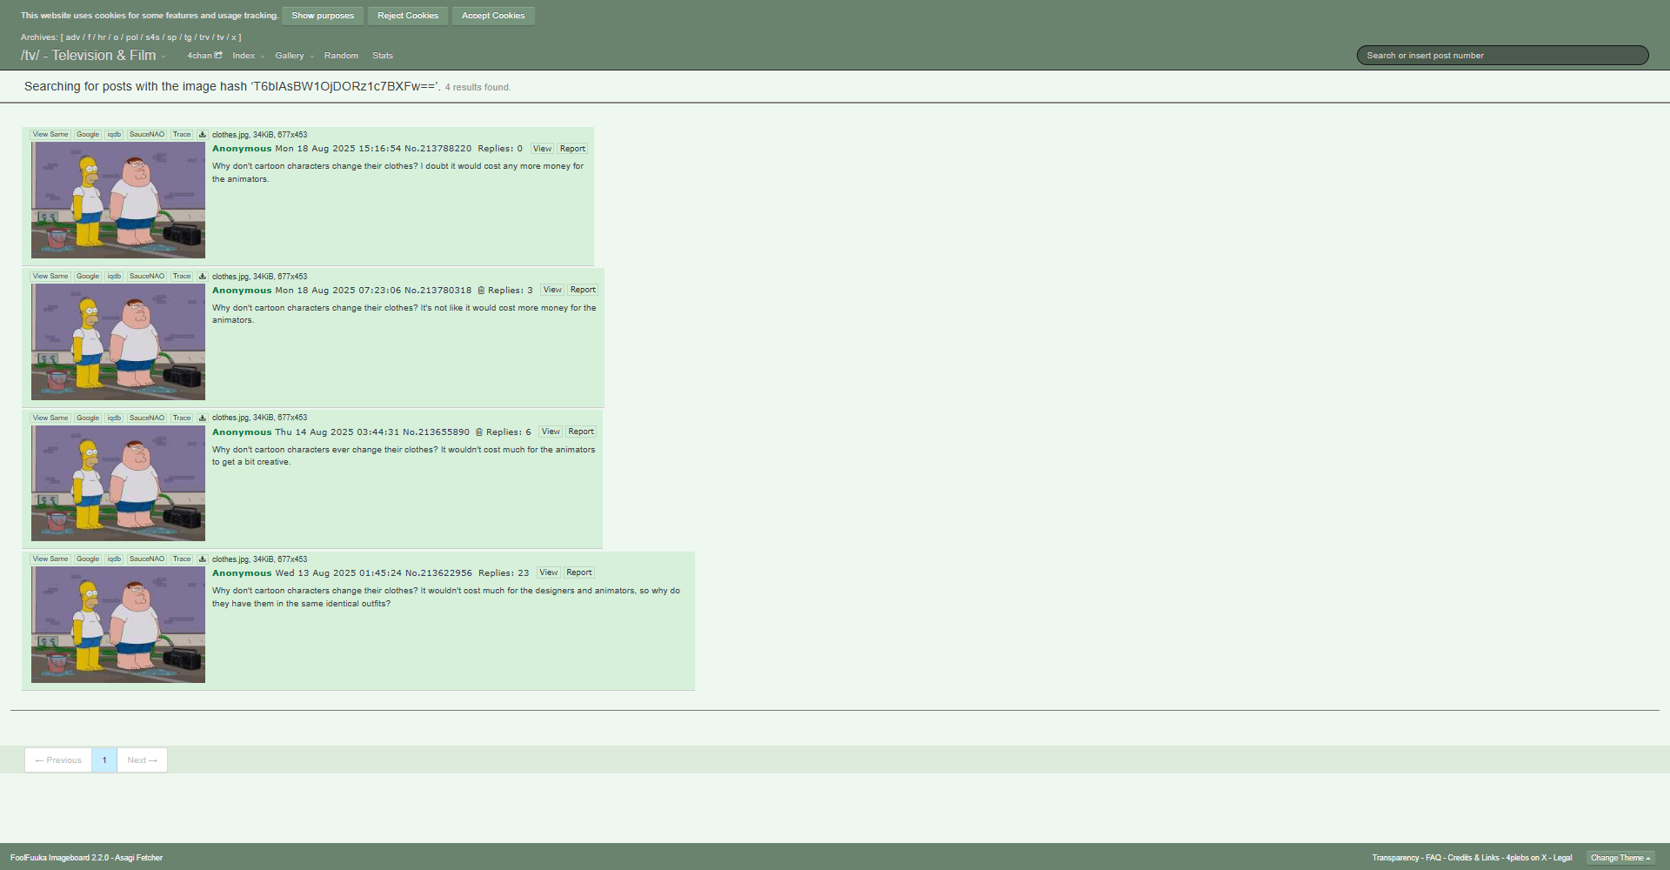Open clothes.jpg thumbnail of post No.213780318
The image size is (1670, 870).
point(118,342)
